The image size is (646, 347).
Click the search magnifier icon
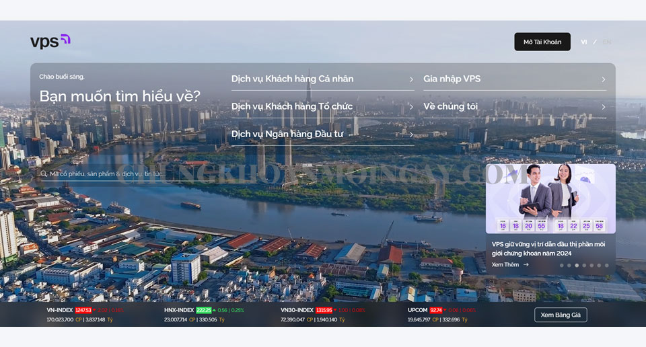point(44,173)
